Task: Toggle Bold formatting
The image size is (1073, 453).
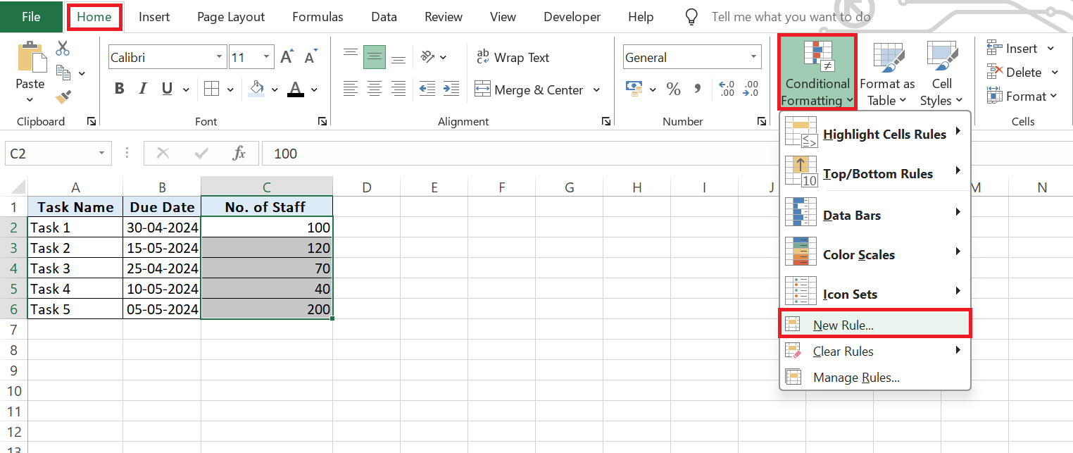Action: tap(120, 89)
